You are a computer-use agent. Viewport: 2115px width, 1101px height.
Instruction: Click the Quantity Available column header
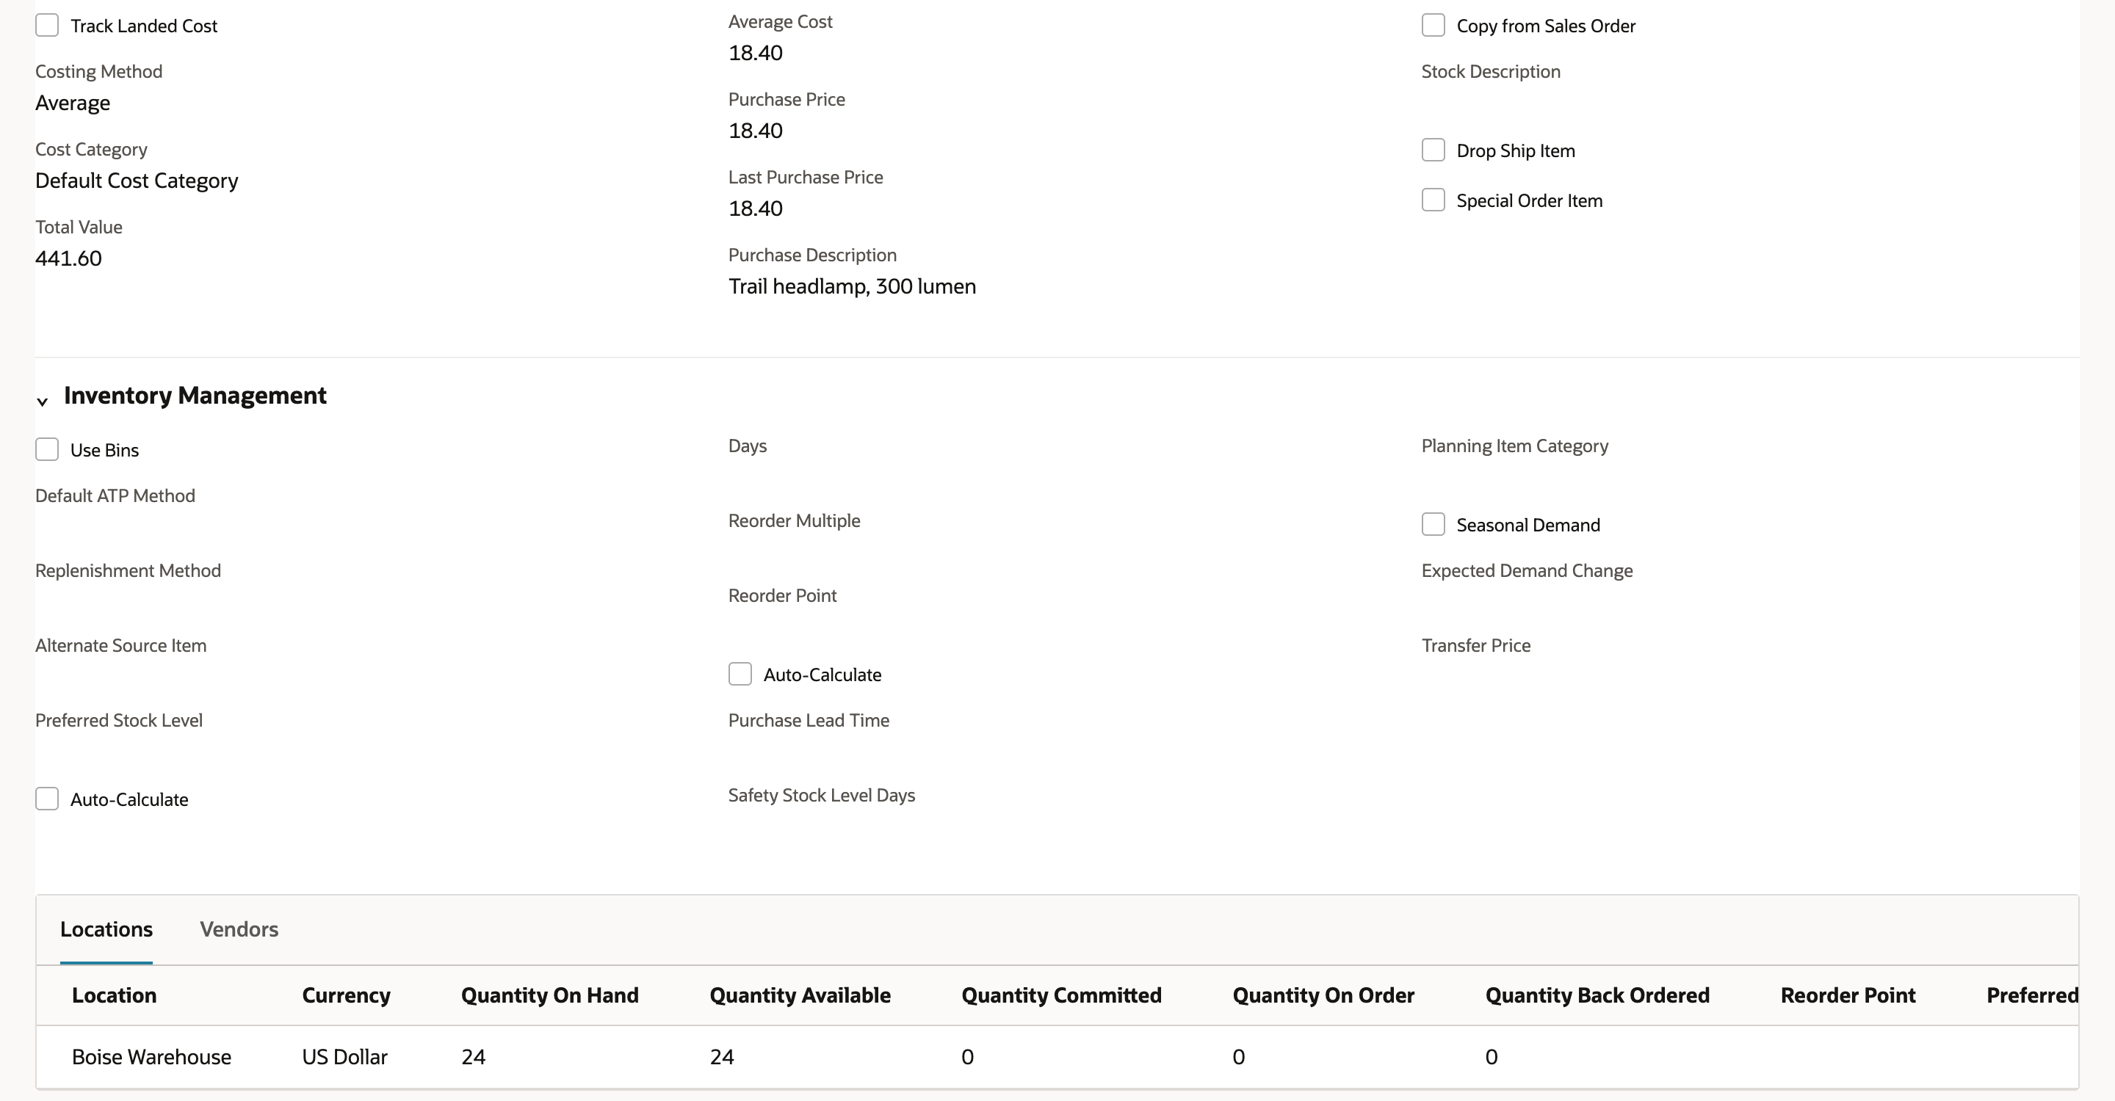click(800, 995)
